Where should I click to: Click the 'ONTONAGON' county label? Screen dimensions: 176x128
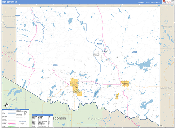click(x=9, y=16)
